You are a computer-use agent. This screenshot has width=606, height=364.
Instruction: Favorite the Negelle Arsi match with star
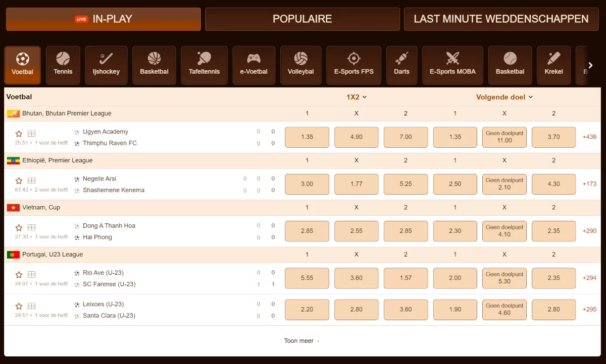pos(19,180)
